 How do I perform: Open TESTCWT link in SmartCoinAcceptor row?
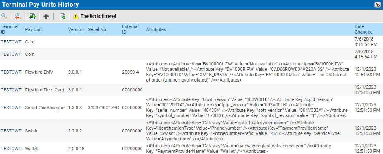coord(11,108)
